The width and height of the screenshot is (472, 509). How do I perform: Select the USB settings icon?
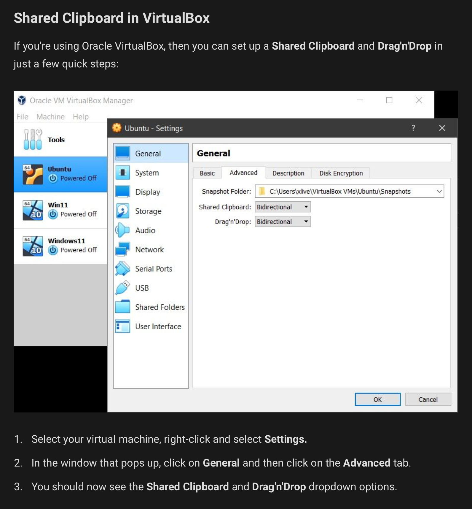tap(122, 288)
